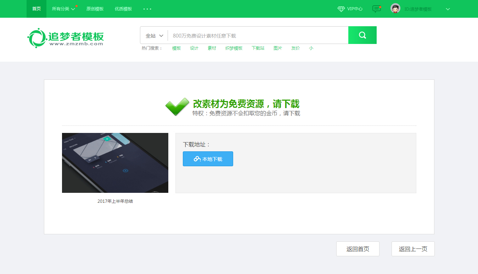The image size is (478, 274).
Task: Select the 下载站 hot search link
Action: point(258,48)
